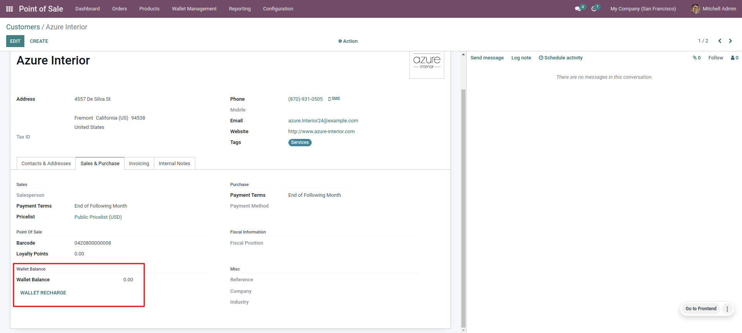Open the apps grid menu icon
Image resolution: width=742 pixels, height=333 pixels.
pos(10,9)
